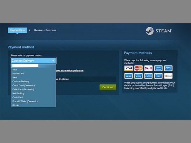Choose the blank option in the dropdown
Viewport: 191px width, 143px height.
[x=33, y=66]
